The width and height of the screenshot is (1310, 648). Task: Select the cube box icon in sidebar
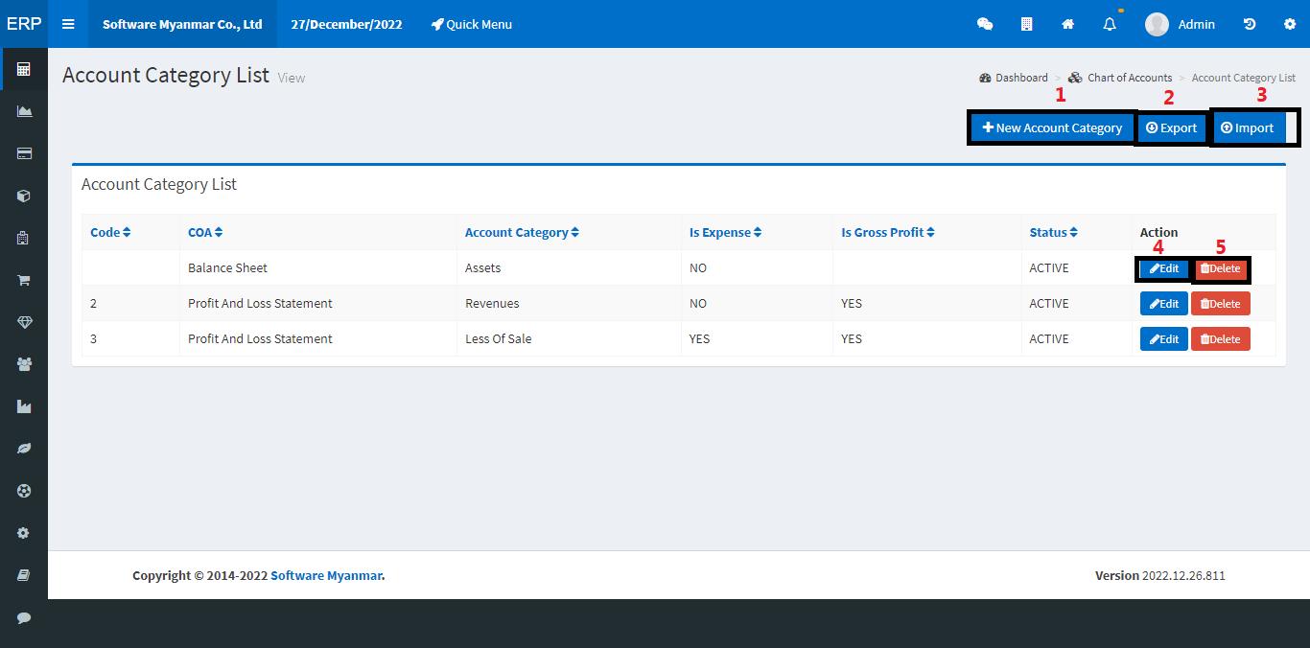coord(24,196)
